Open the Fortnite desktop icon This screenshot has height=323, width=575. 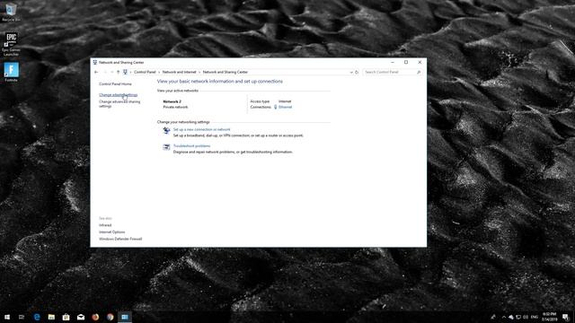[11, 72]
